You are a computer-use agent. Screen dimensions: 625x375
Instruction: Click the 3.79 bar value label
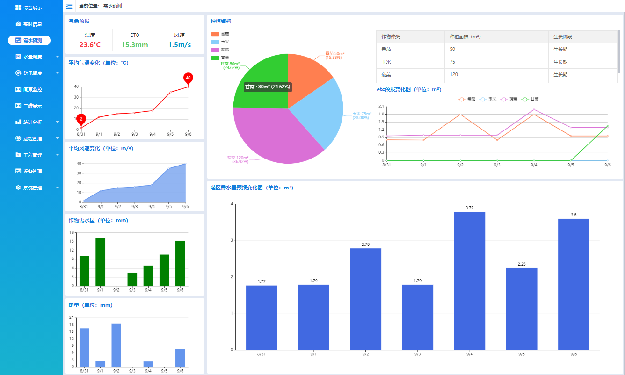[x=470, y=208]
